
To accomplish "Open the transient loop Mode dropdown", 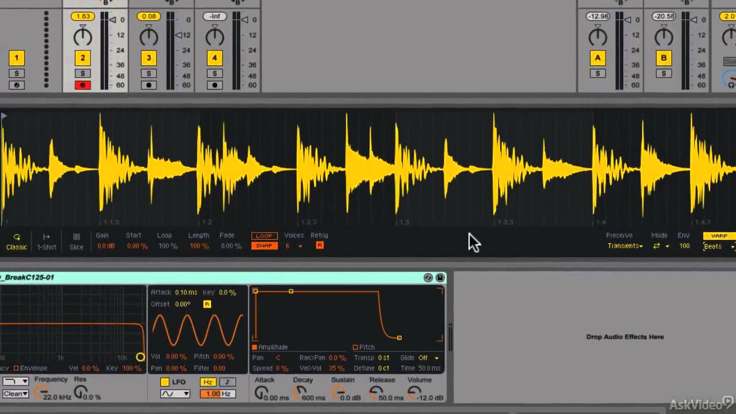I will click(661, 246).
